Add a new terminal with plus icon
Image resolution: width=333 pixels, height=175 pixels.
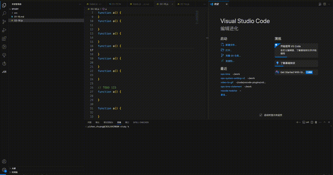point(297,122)
